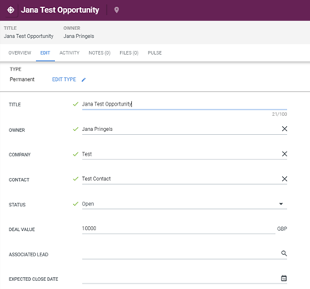Click the location pin icon in header
This screenshot has height=289, width=310.
116,10
